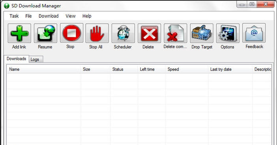
Task: Resume the download with the Resume icon
Action: tap(45, 33)
